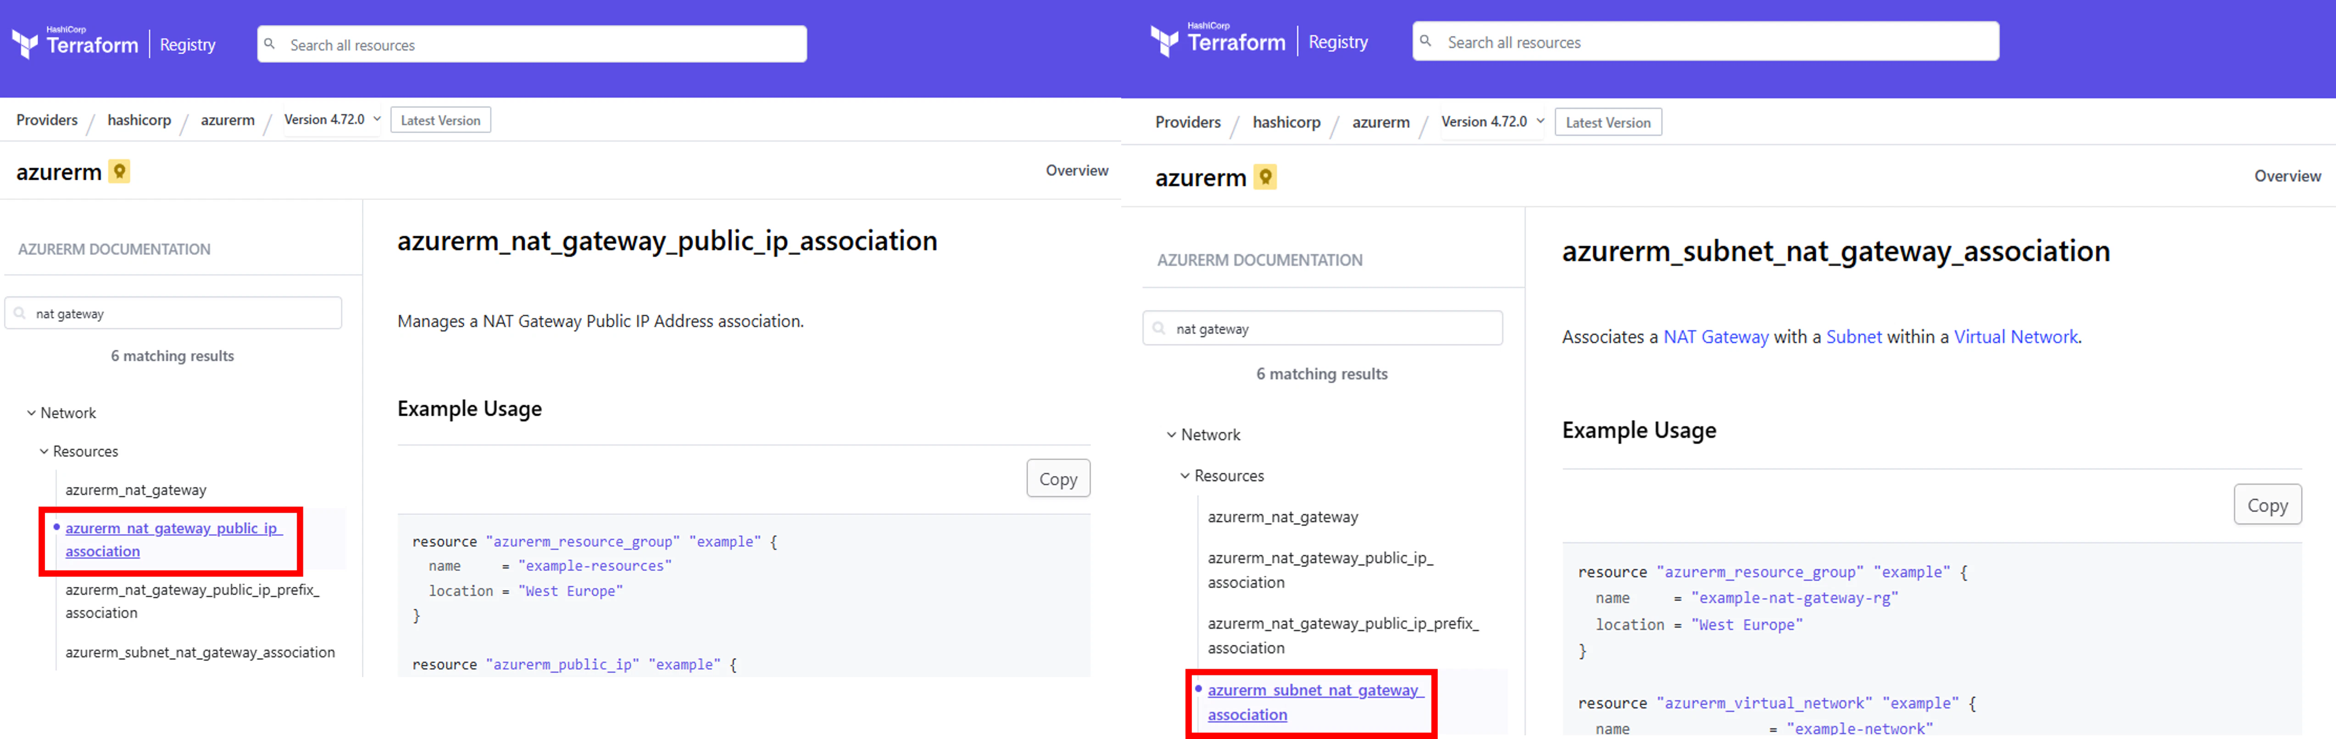Click the magnifier in right sidebar filter box
This screenshot has width=2336, height=739.
click(x=1159, y=328)
